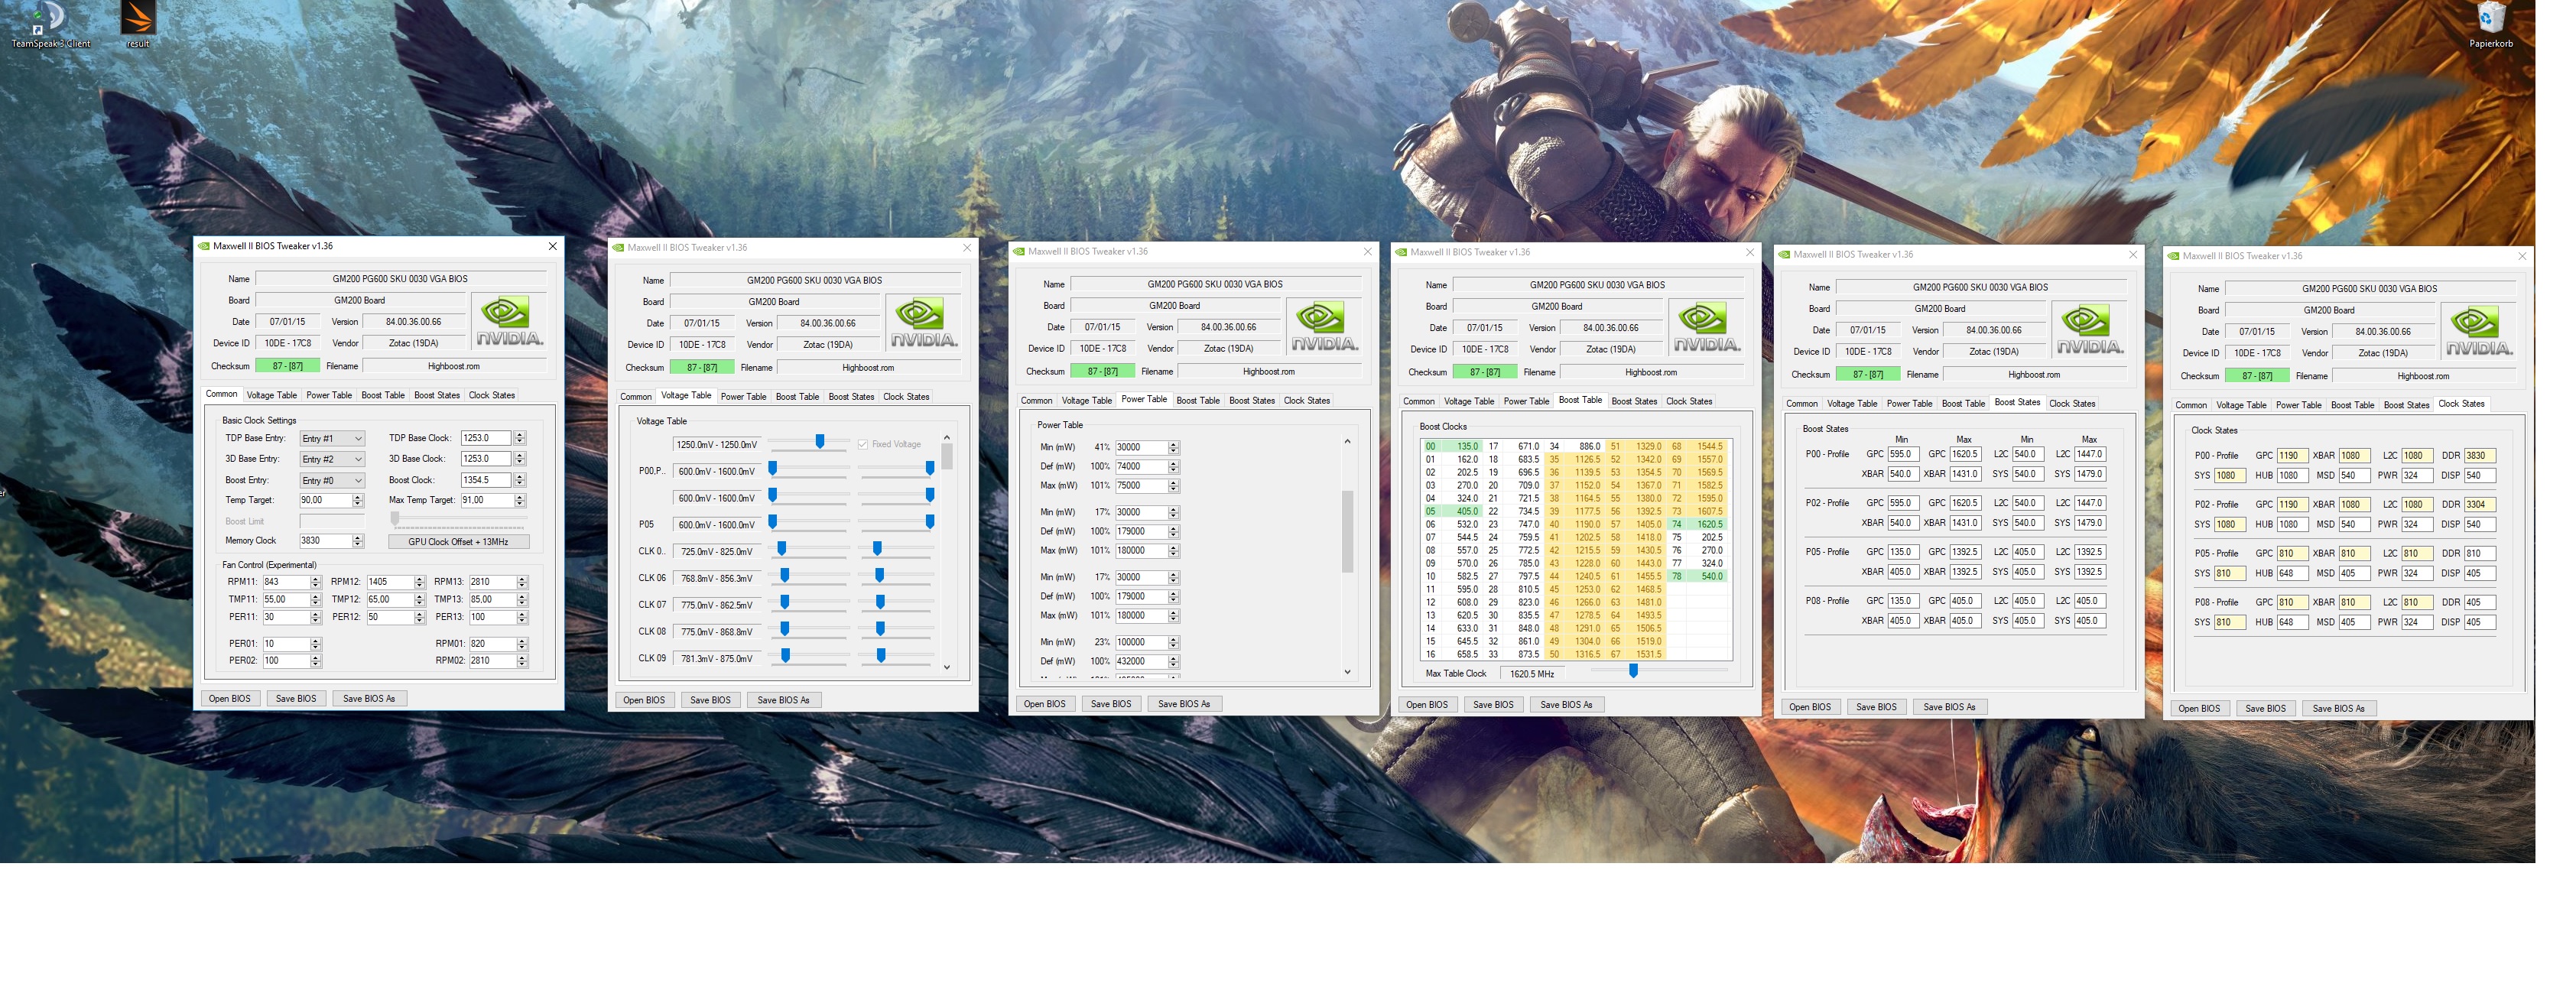Increase TDP Base Clock with up arrow
Viewport: 2576px width, 990px height.
point(520,435)
